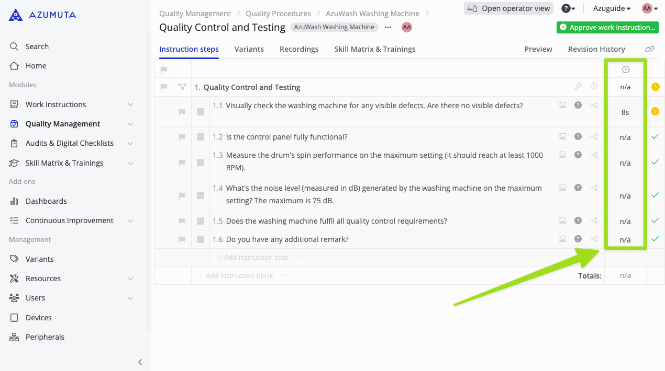Image resolution: width=665 pixels, height=371 pixels.
Task: Open the Skill Matrix & Trainings tab
Action: (x=374, y=49)
